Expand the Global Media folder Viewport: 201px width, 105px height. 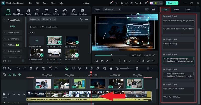(13, 32)
